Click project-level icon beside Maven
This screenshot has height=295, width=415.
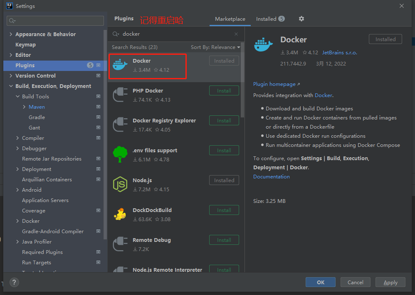click(98, 107)
